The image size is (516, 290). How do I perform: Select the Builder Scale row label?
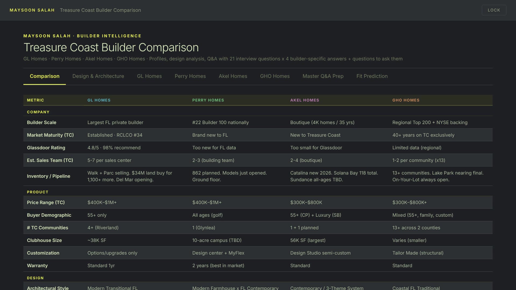point(42,122)
